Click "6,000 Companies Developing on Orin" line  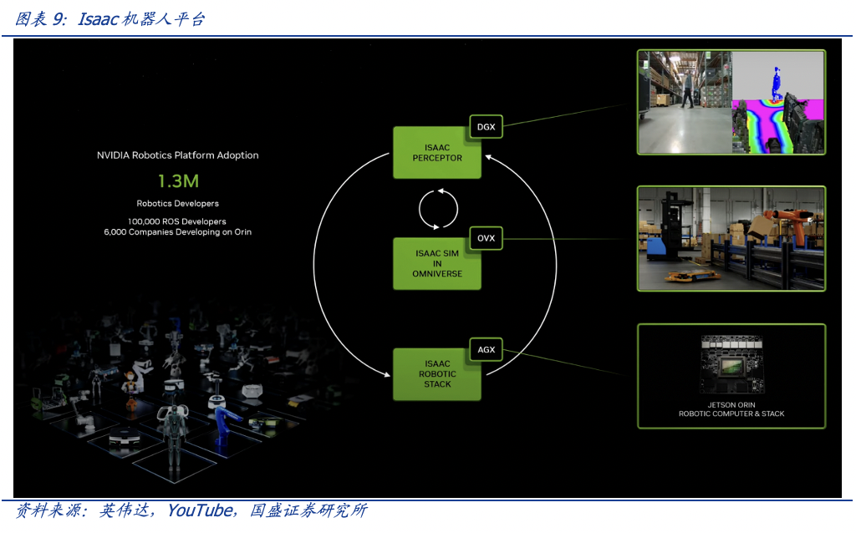177,232
